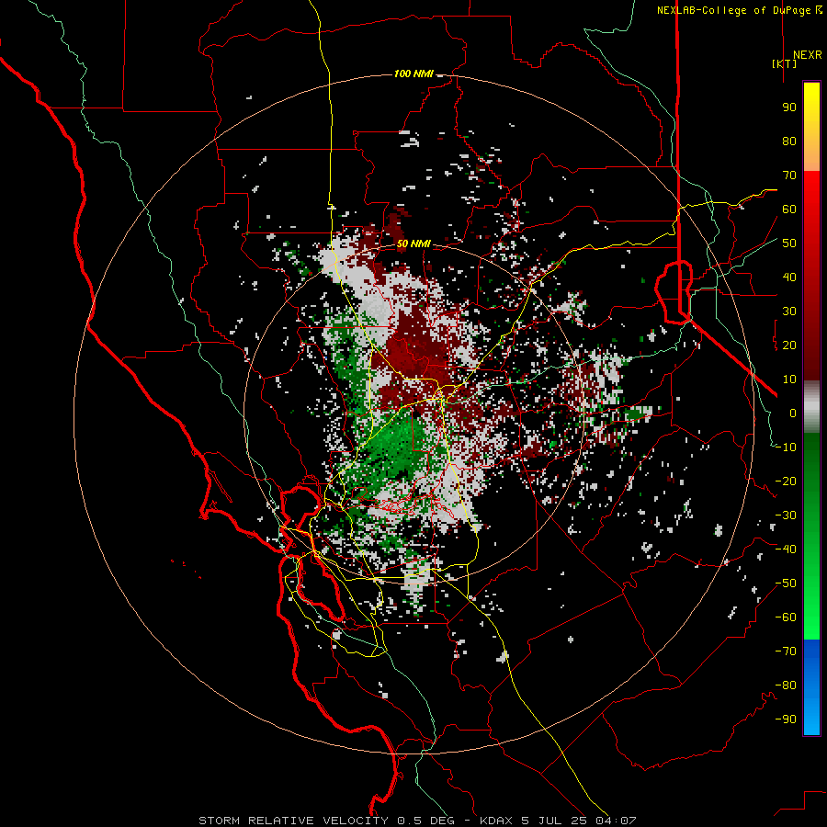Viewport: 827px width, 827px height.
Task: Click the 10 value on the velocity scale
Action: (x=789, y=380)
